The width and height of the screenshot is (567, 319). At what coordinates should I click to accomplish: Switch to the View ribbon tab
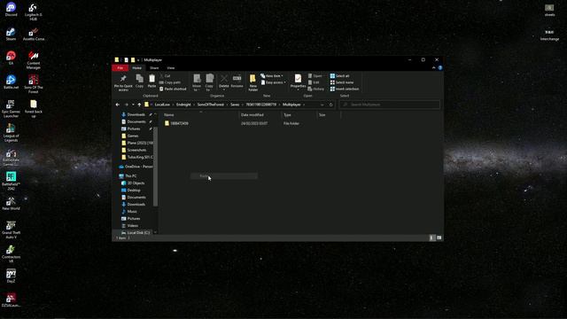click(171, 68)
